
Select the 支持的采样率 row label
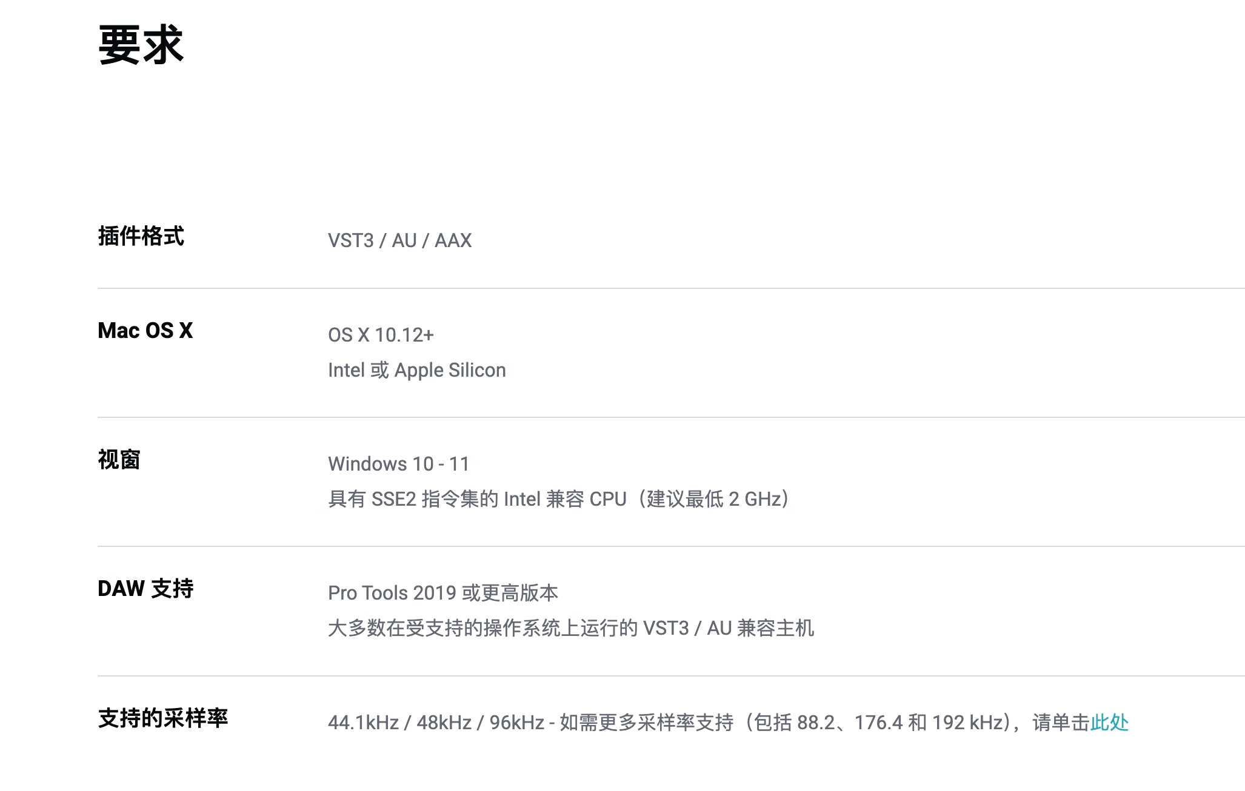162,718
